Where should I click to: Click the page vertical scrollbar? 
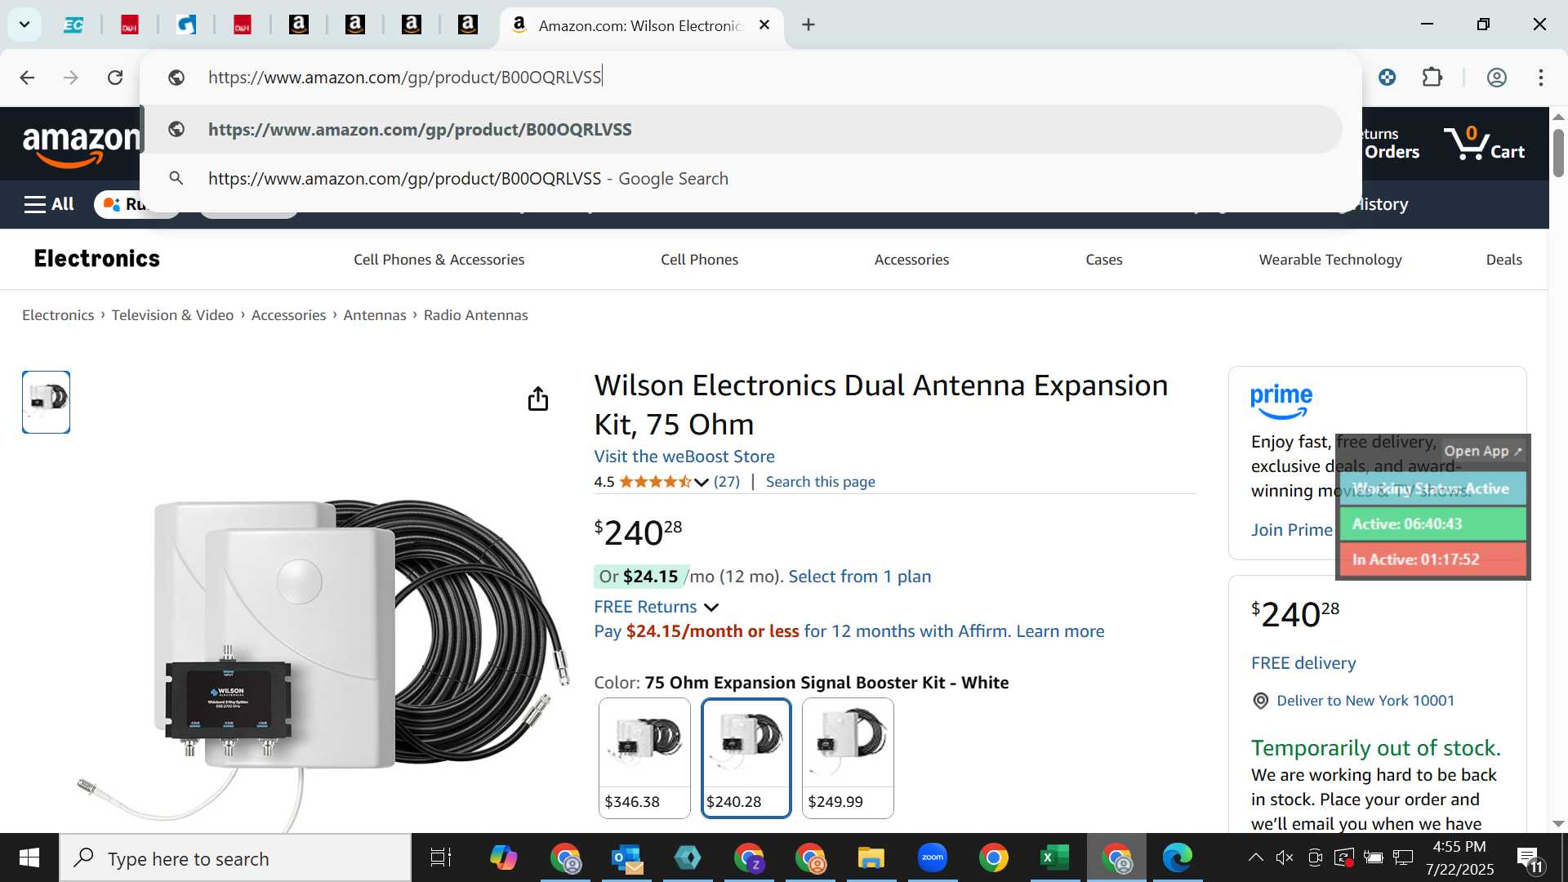click(x=1558, y=152)
